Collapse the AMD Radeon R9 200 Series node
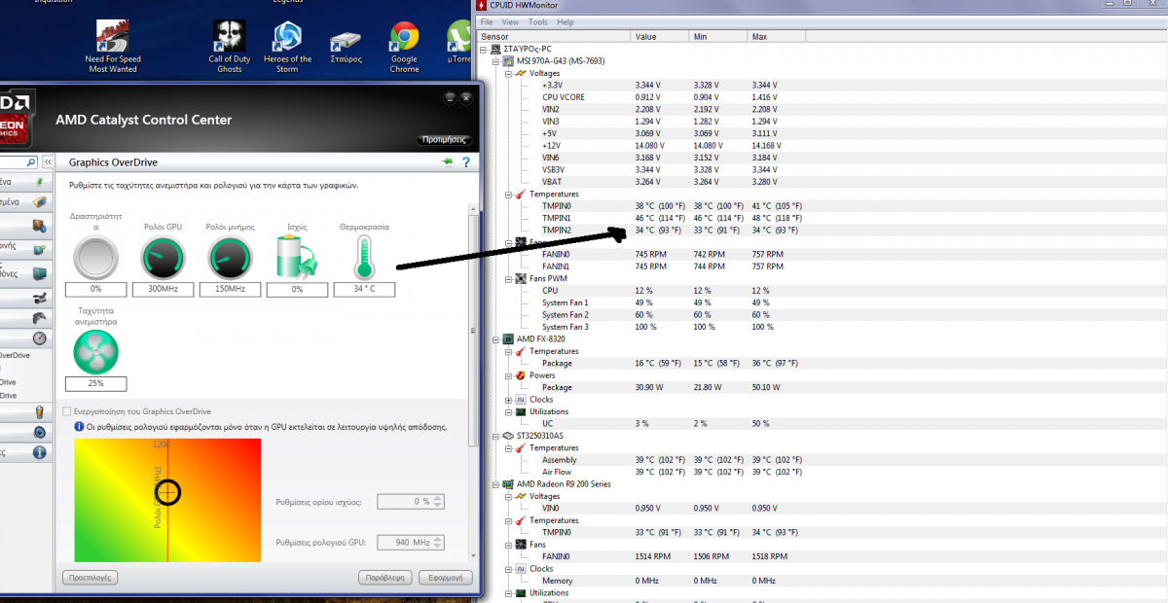 [496, 484]
